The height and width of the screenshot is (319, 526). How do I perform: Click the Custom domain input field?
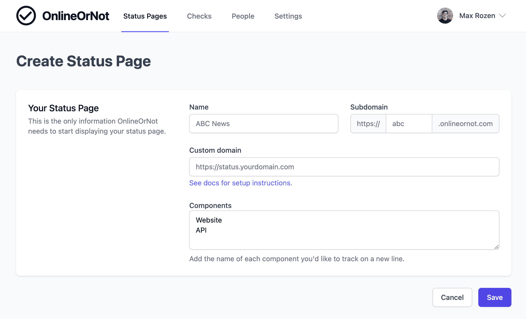[344, 167]
